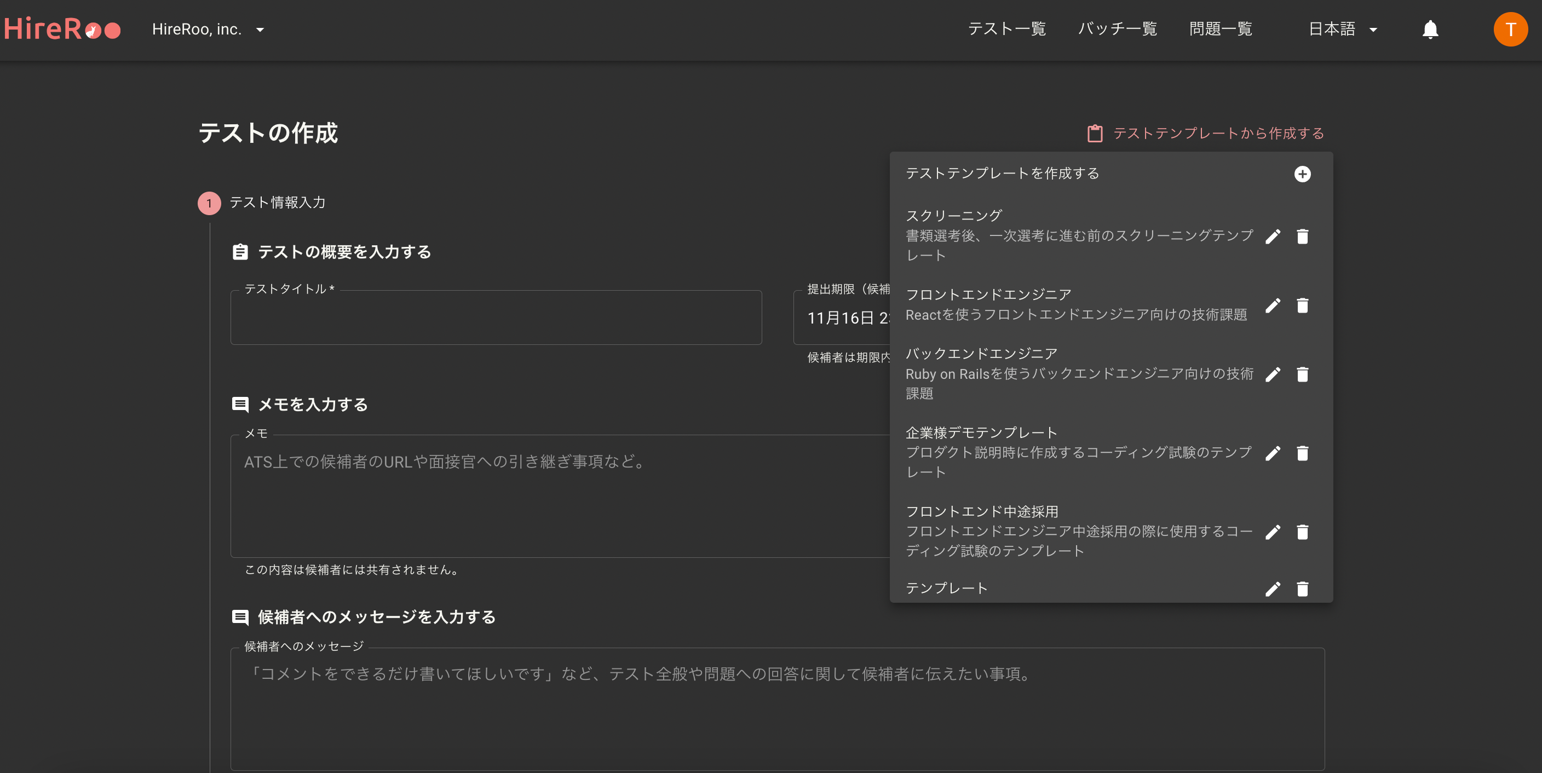Delete the フロントエンド中途採用 template
This screenshot has width=1542, height=773.
[1302, 532]
